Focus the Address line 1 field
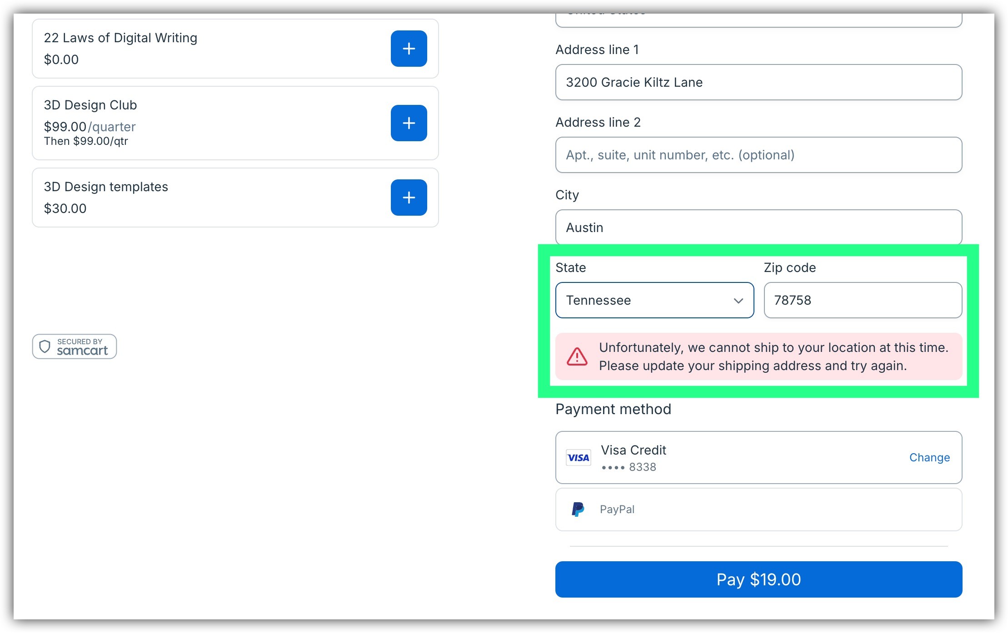Viewport: 1008px width, 633px height. 758,82
